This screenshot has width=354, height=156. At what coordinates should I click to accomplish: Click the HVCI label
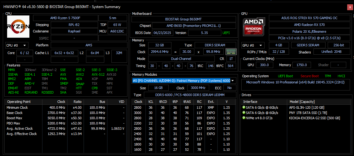click(x=341, y=76)
